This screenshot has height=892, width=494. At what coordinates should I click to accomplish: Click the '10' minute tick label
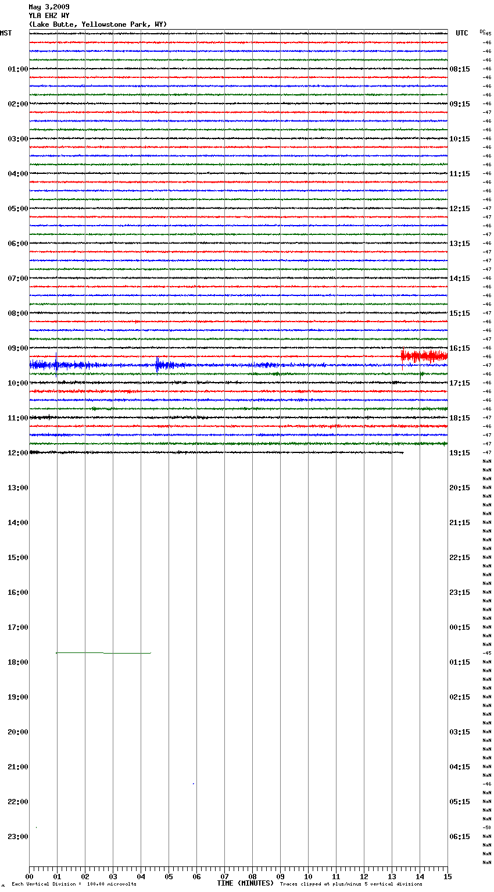308,877
